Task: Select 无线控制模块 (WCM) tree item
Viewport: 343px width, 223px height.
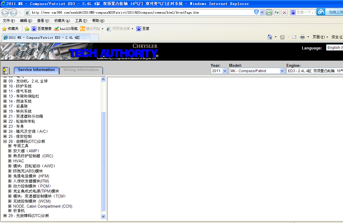Action: pyautogui.click(x=32, y=201)
